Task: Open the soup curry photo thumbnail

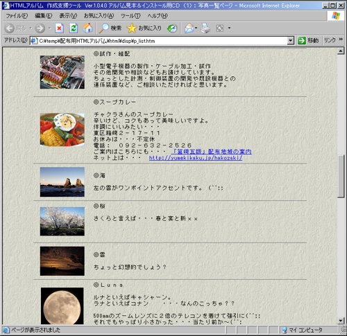Action: [x=62, y=130]
